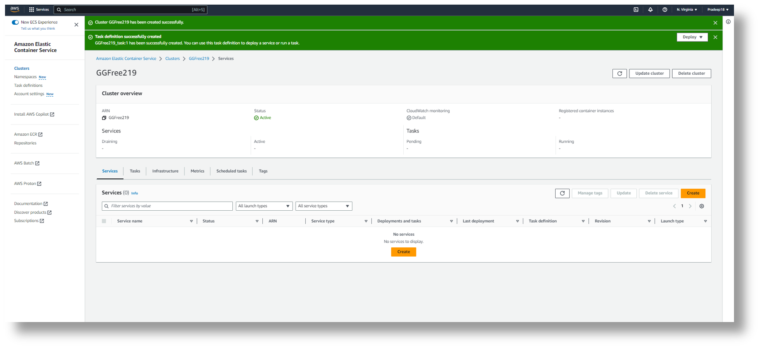Tick the select-all services checkbox
The height and width of the screenshot is (349, 761).
point(104,221)
